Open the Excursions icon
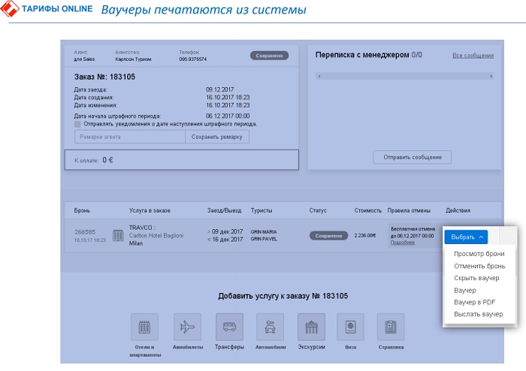 point(311,327)
